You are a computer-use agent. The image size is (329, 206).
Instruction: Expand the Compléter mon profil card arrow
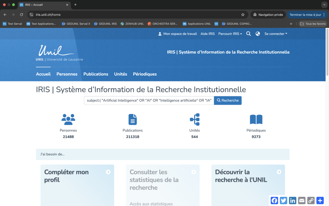click(108, 172)
